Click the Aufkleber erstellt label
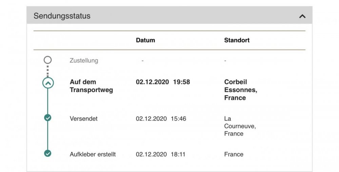 (x=93, y=154)
